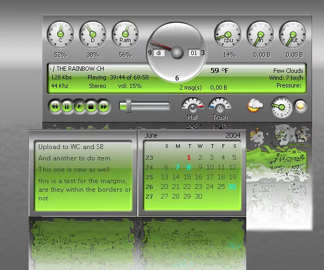Click the large analog clock face
Image resolution: width=324 pixels, height=270 pixels.
point(177,52)
